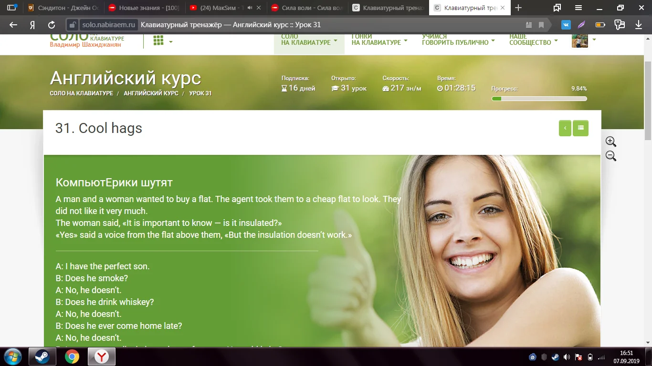
Task: Select the zoom-out magnifier on the page
Action: 610,156
